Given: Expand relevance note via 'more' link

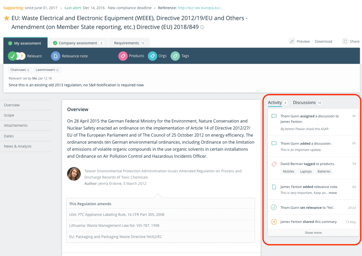Looking at the screenshot, I should (333, 193).
